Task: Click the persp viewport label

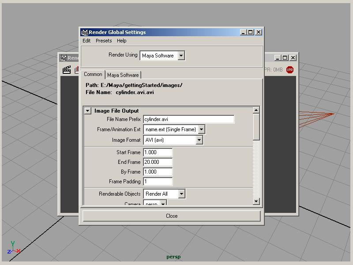Action: [173, 257]
